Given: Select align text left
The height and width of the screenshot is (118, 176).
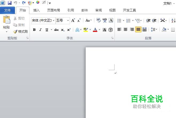Looking at the screenshot, I should coord(119,29).
